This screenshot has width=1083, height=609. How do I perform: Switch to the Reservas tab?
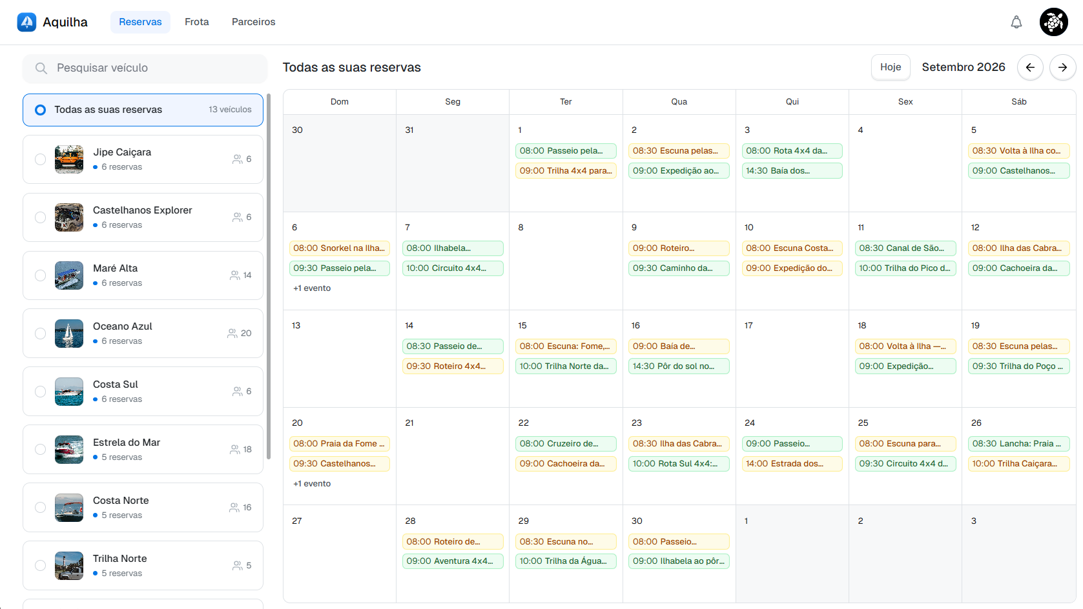(x=140, y=22)
